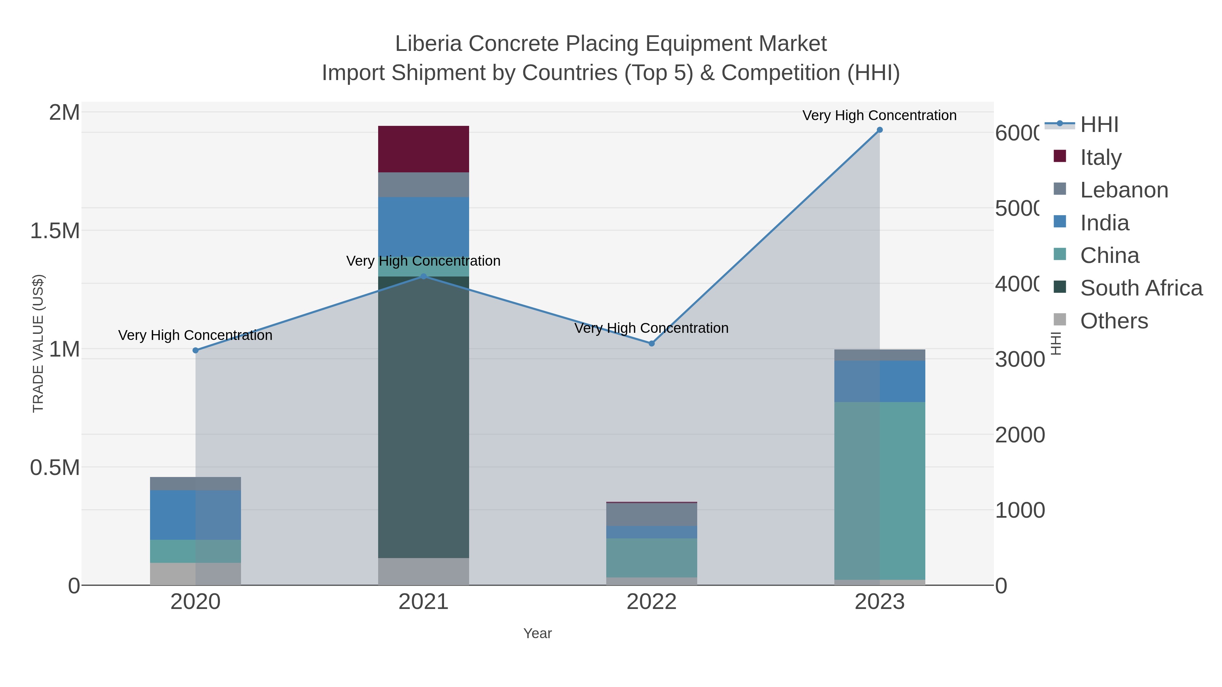
Task: Click 'Very High Concentration' label above 2020
Action: pyautogui.click(x=196, y=335)
